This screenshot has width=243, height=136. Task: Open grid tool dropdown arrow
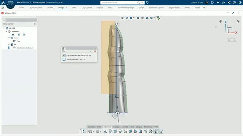[101, 131]
